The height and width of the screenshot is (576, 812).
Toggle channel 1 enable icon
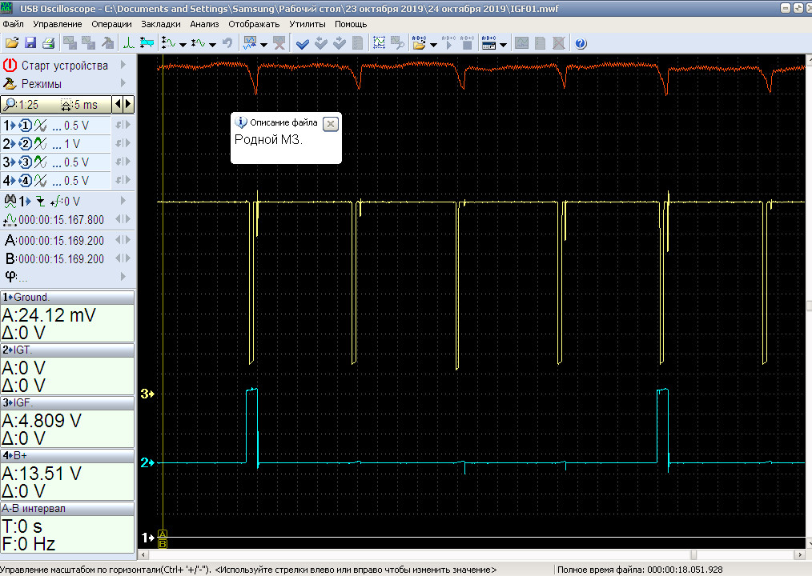coord(25,126)
